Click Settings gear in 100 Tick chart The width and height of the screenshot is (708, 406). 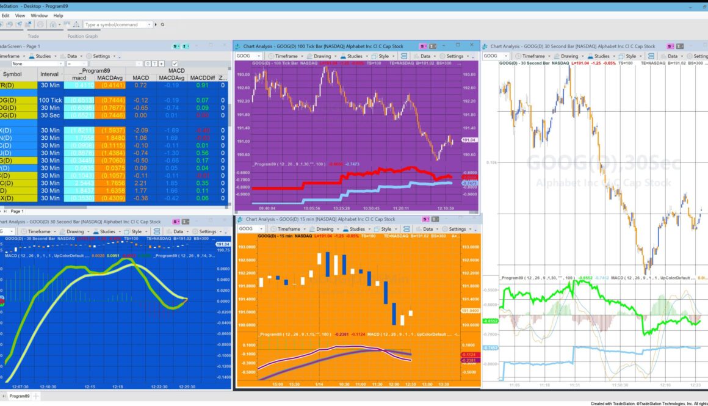[442, 56]
